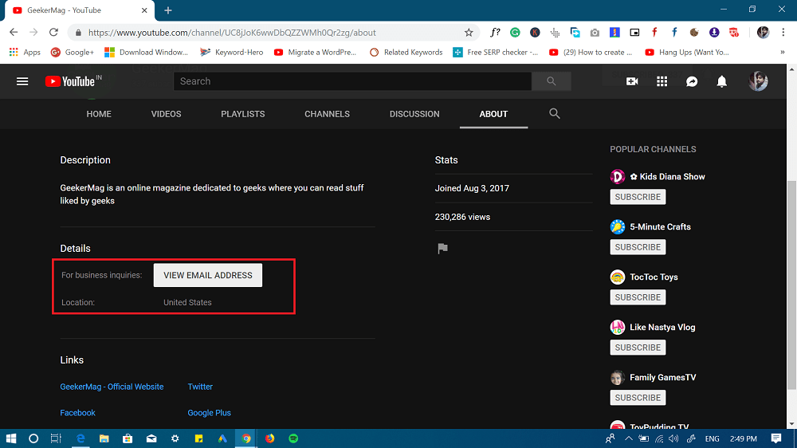The image size is (797, 448).
Task: Open GeekerMag - Official Website link
Action: [x=112, y=387]
